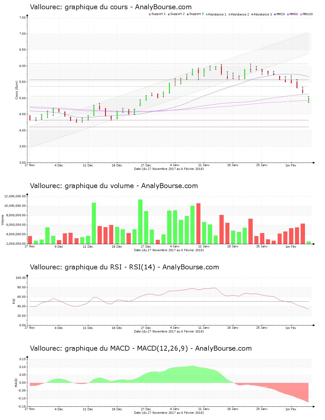
Task: Click '27 Déc' on the volume chart axis
Action: point(146,247)
